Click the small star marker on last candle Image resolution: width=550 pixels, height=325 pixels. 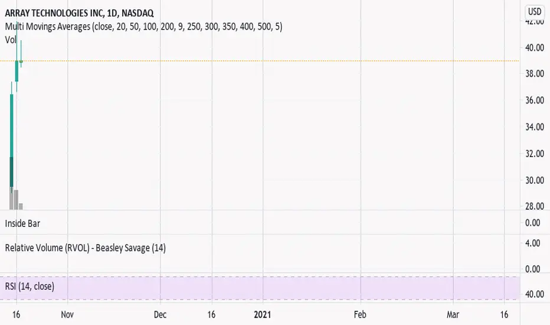21,62
